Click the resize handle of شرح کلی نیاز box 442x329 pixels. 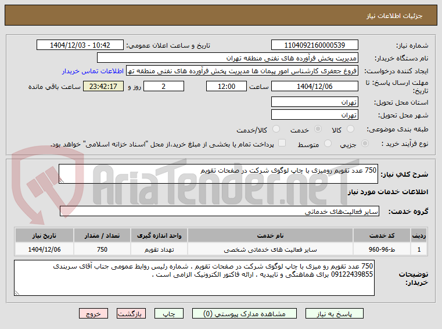click(62, 181)
